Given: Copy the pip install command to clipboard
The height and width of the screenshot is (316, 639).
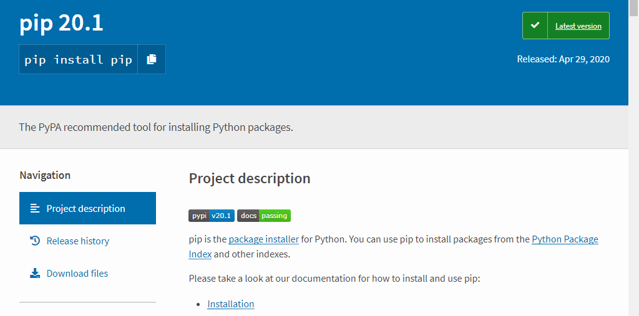Looking at the screenshot, I should (x=152, y=59).
